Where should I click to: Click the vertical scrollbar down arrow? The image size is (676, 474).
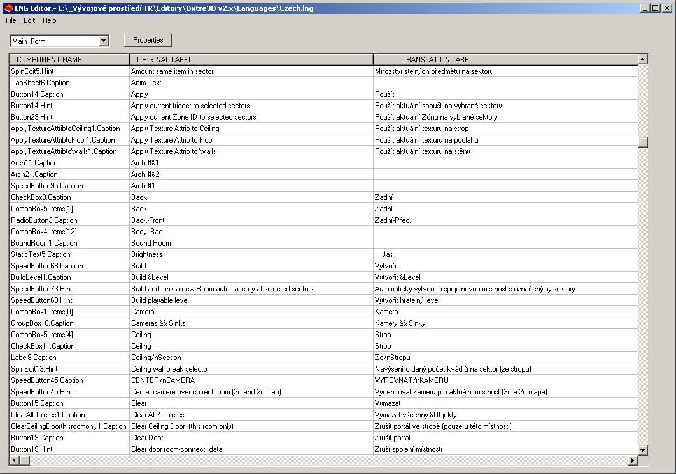point(643,450)
